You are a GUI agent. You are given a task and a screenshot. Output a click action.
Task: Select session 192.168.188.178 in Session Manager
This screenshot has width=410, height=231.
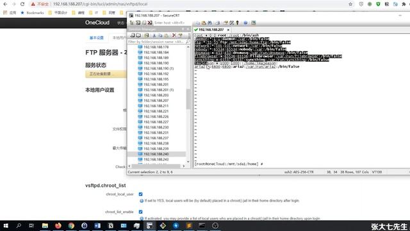[156, 47]
